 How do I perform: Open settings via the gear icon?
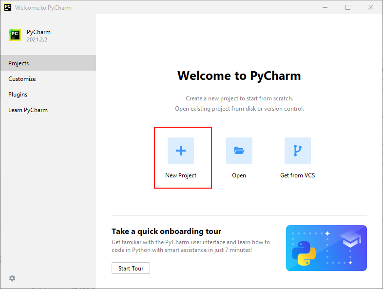tap(12, 278)
